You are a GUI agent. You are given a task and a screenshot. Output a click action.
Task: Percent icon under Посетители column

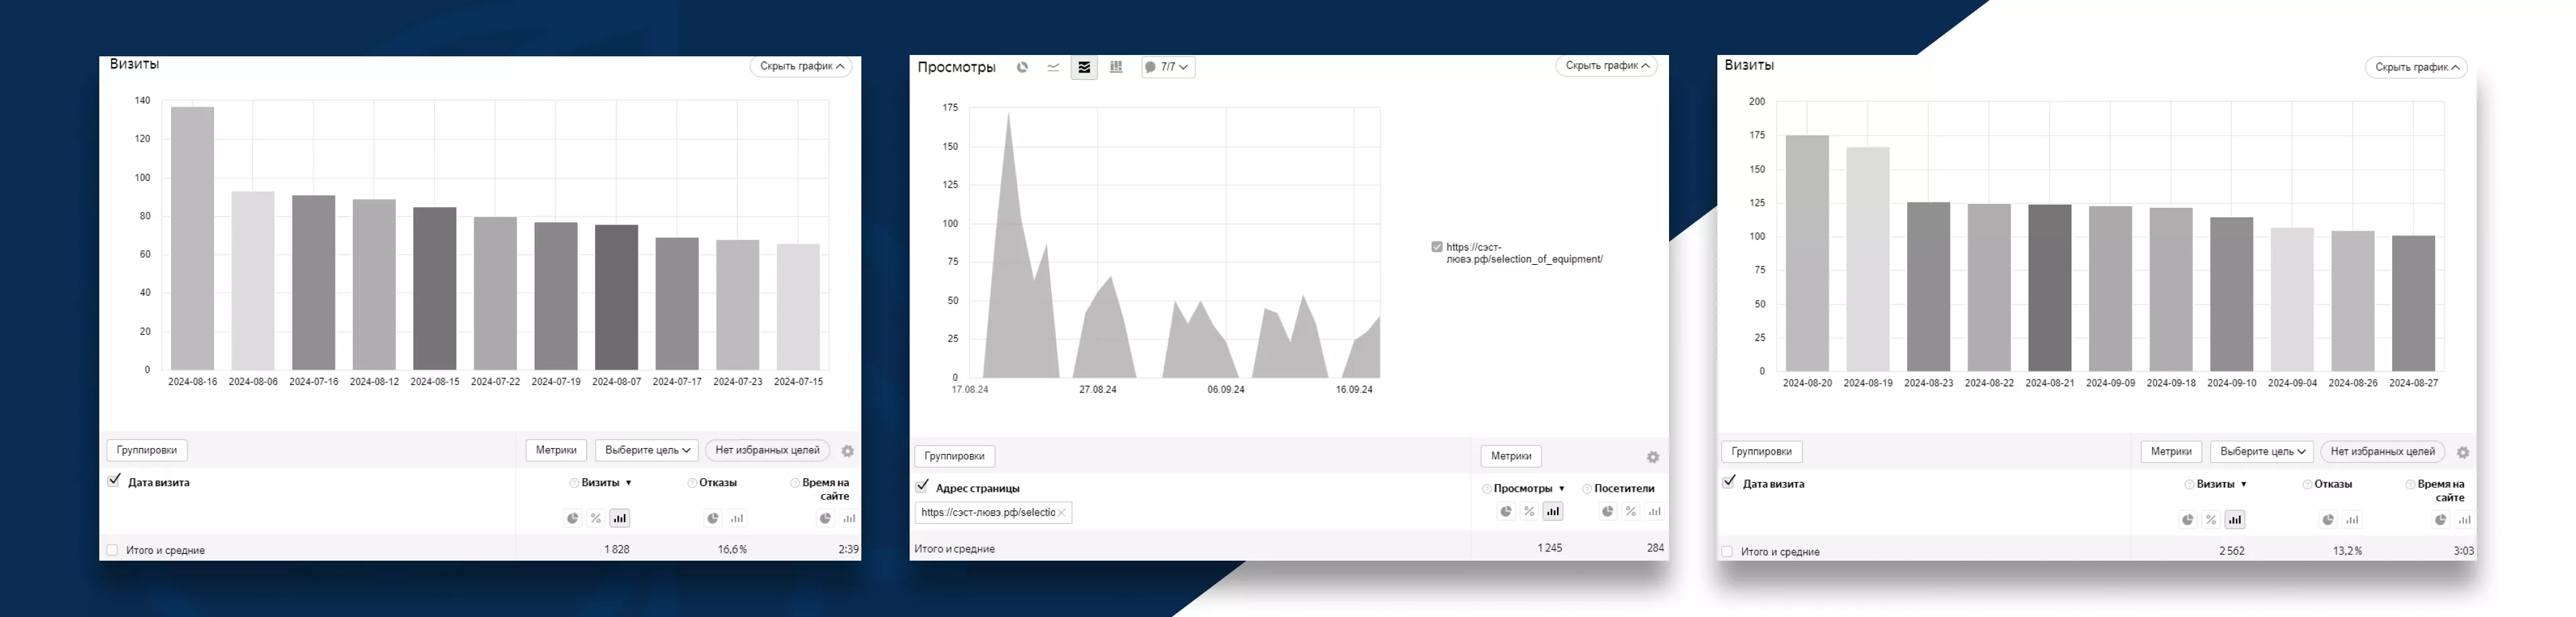click(x=1631, y=511)
